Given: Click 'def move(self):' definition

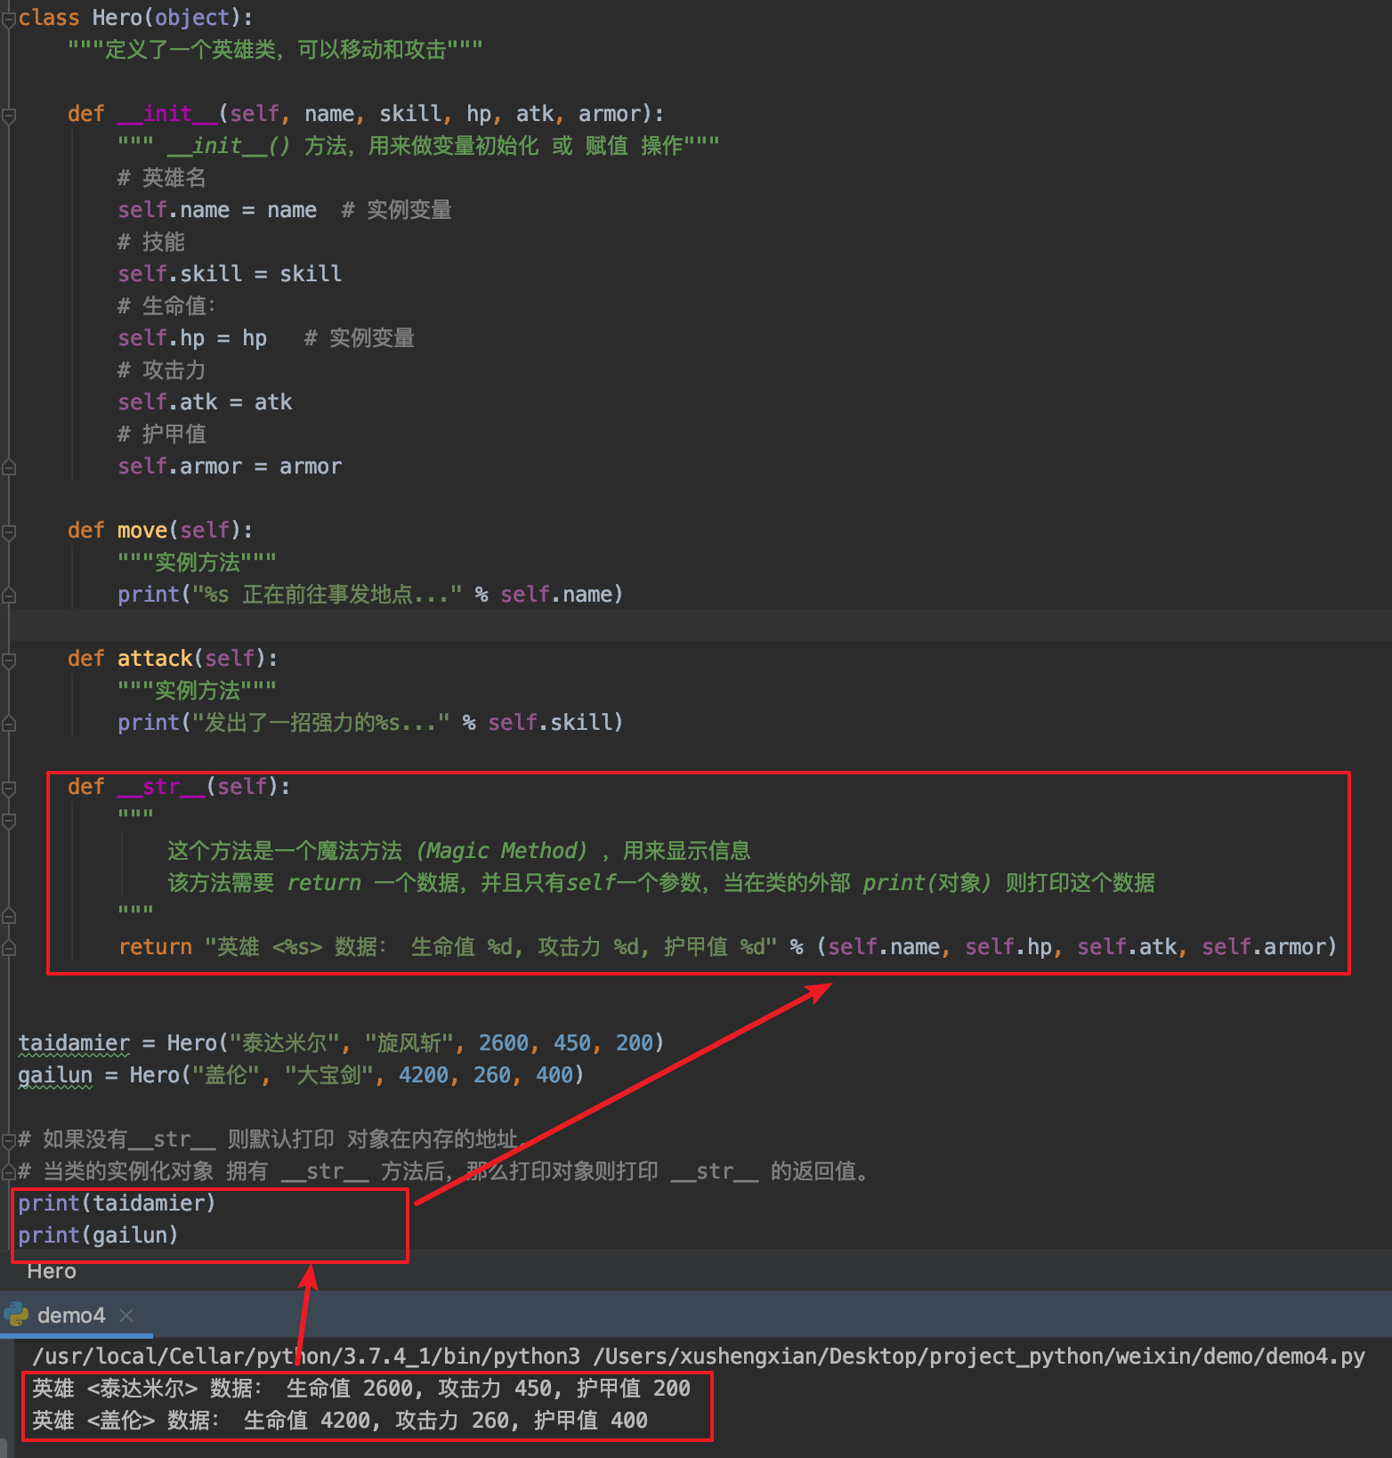Looking at the screenshot, I should pos(160,531).
